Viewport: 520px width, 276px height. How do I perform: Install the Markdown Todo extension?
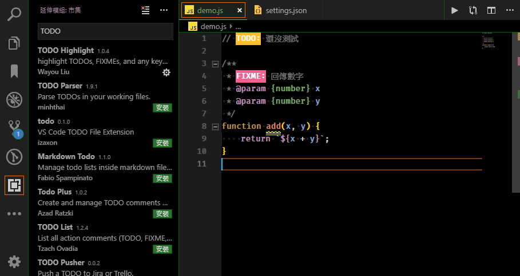162,178
